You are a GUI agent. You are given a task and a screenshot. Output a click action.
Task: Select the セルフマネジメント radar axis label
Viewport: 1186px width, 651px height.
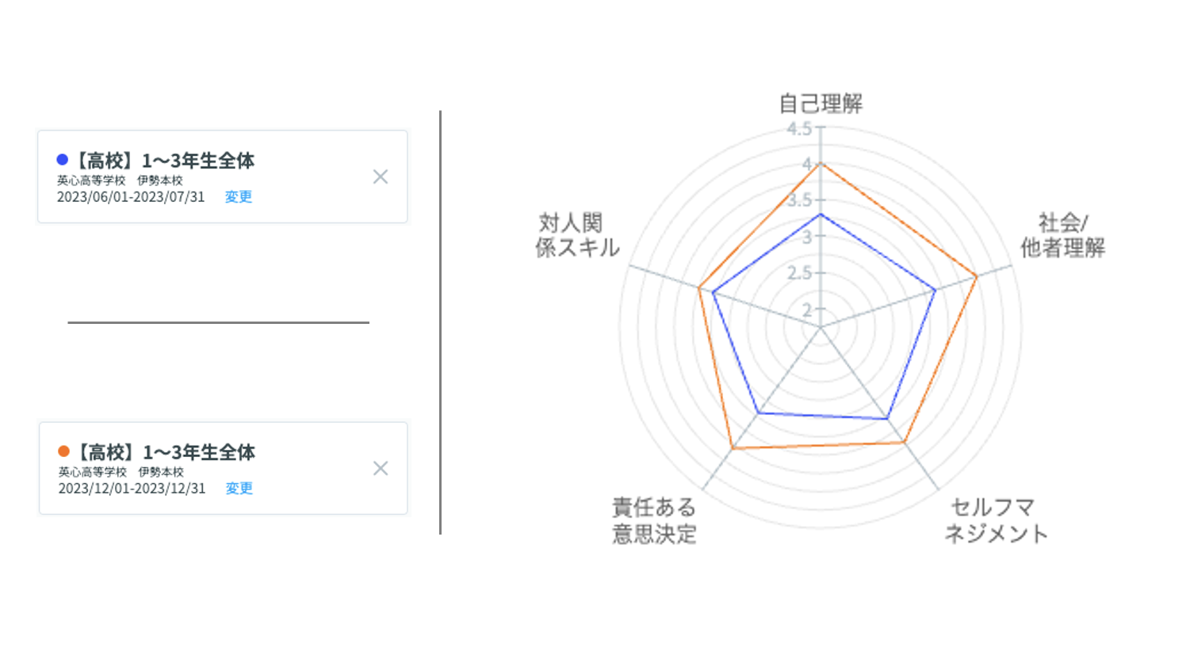pyautogui.click(x=995, y=520)
